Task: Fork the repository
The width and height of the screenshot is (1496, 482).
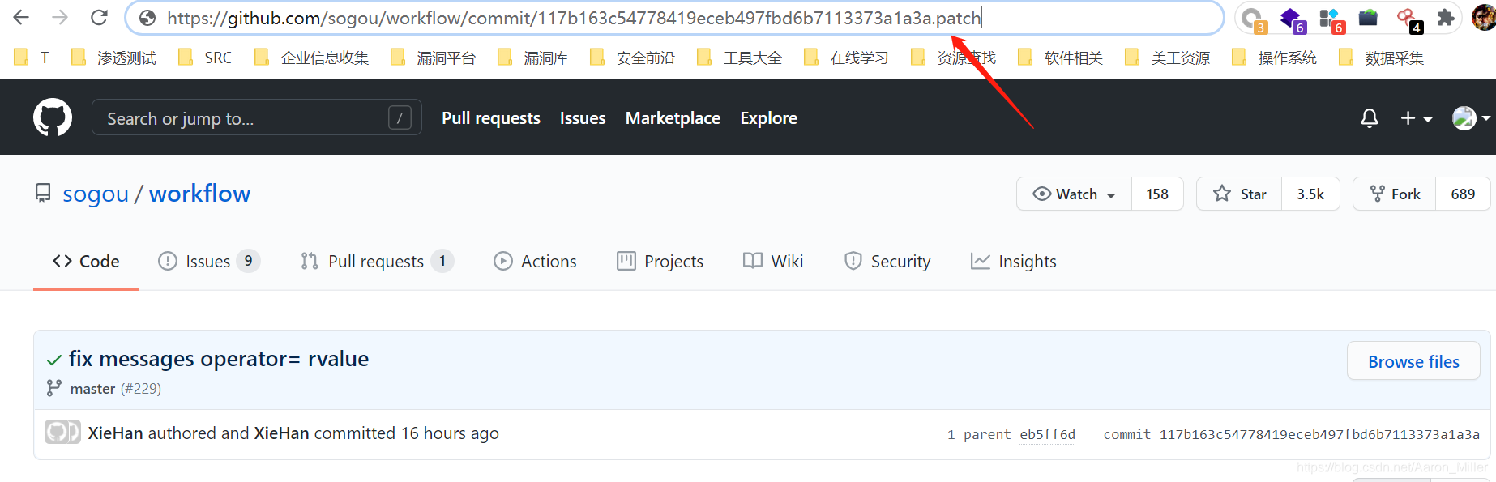Action: pyautogui.click(x=1395, y=194)
